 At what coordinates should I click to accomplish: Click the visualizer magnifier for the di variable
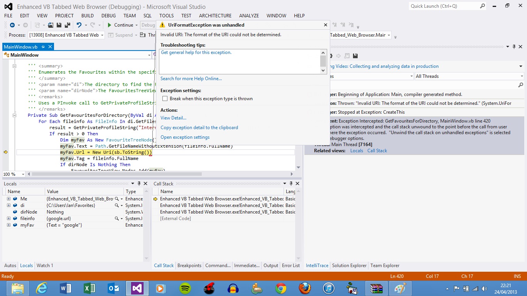coord(117,205)
